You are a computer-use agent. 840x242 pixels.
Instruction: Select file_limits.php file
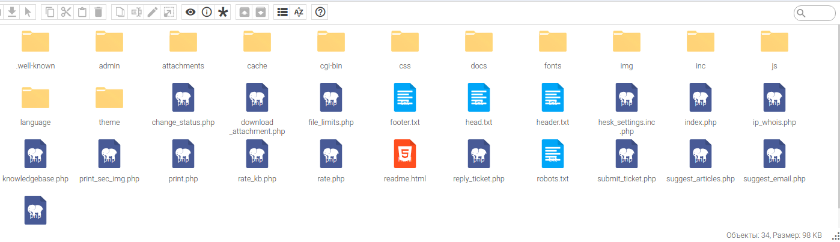point(331,105)
